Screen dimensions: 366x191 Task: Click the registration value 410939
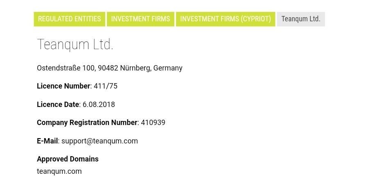153,123
